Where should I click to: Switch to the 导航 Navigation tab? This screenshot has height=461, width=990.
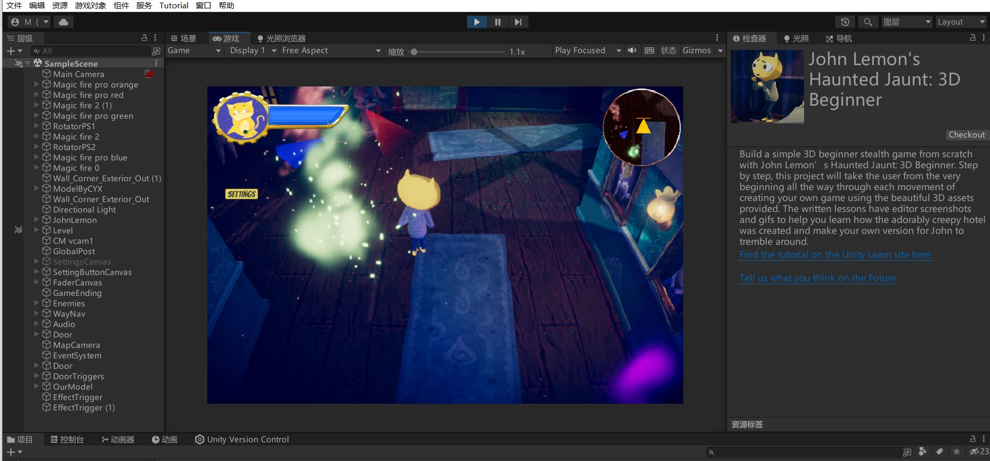point(839,38)
